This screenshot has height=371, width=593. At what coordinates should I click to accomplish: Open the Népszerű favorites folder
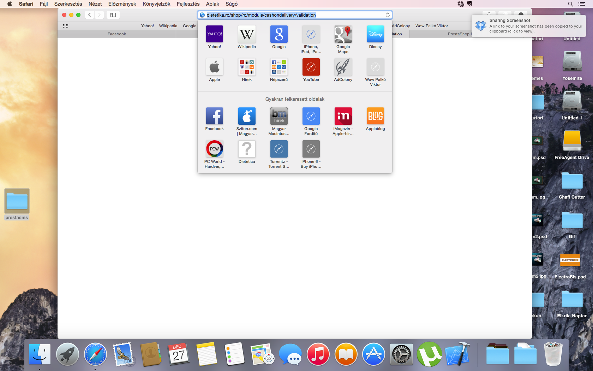click(279, 67)
